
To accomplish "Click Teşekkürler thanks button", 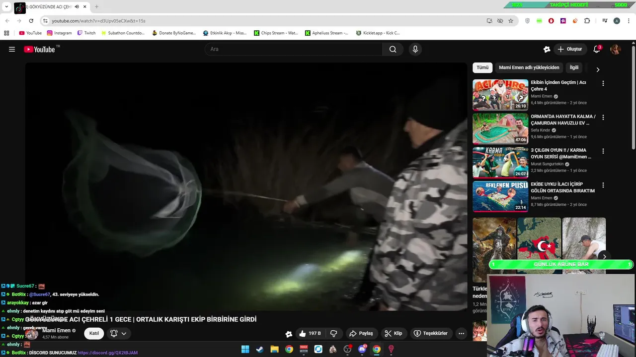I will pos(431,333).
